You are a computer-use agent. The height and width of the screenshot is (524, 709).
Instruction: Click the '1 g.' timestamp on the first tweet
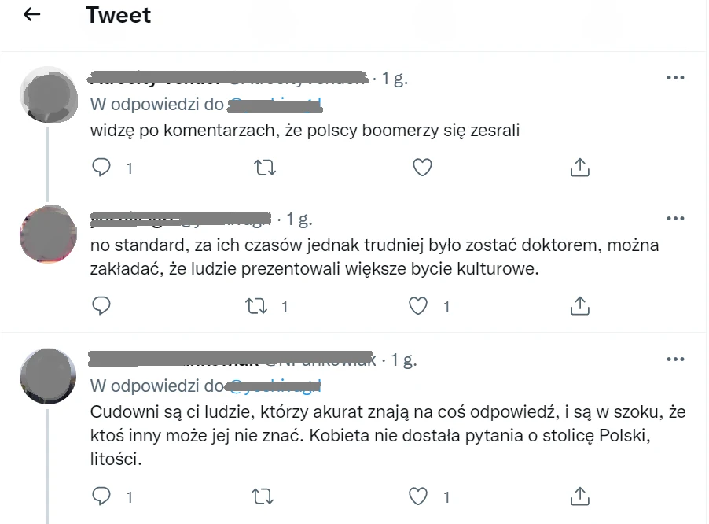point(397,76)
